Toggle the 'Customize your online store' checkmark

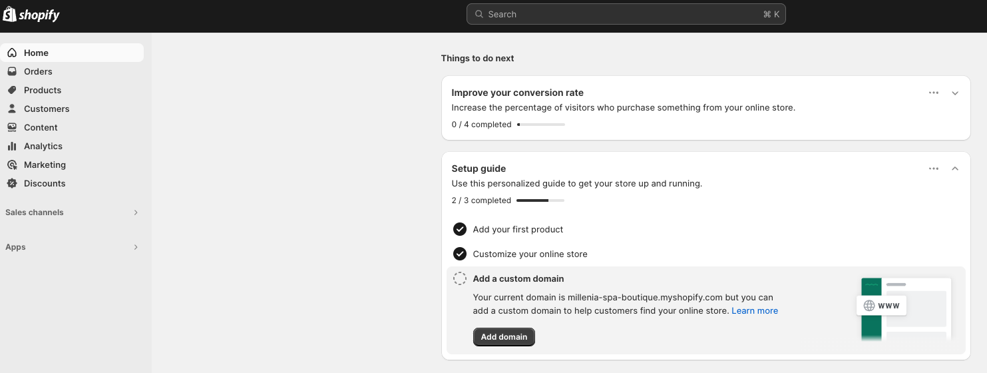(x=460, y=254)
